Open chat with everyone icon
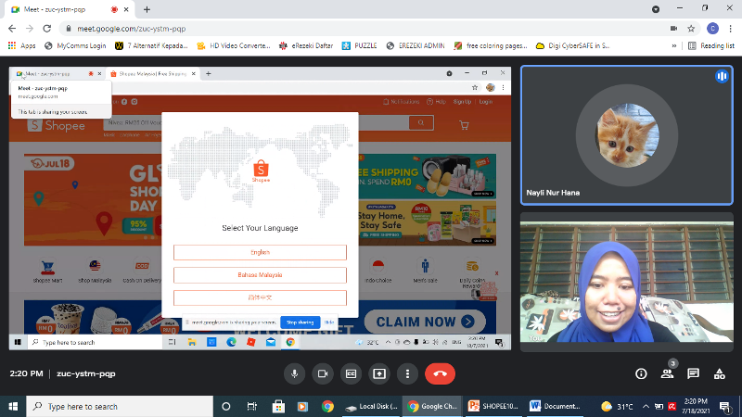 (x=693, y=374)
